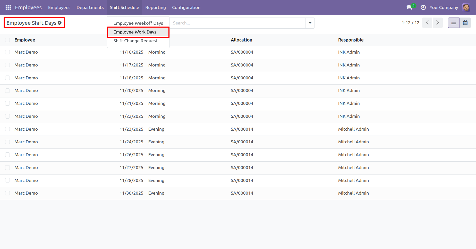
Task: Click Marc Demo on the 11/28/2025 row
Action: click(x=26, y=180)
